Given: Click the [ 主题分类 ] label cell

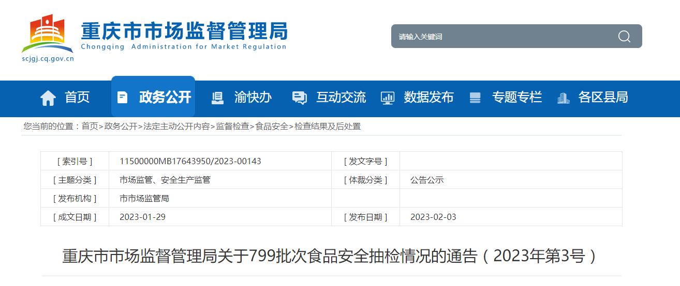Looking at the screenshot, I should (x=75, y=180).
